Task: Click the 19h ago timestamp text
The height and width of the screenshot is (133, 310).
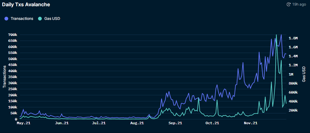Action: pyautogui.click(x=299, y=4)
